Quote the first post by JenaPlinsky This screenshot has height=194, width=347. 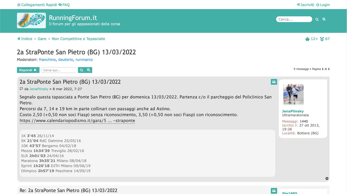[274, 82]
